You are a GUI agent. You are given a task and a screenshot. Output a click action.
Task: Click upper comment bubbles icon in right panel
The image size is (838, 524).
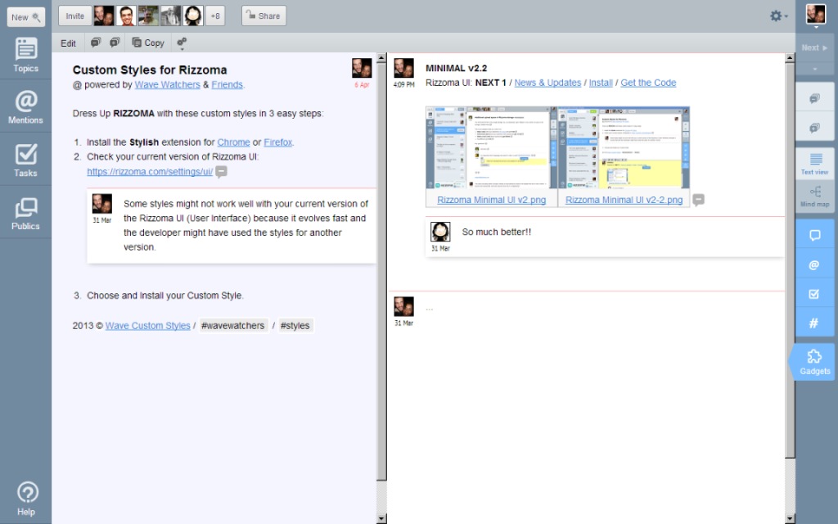(x=814, y=98)
